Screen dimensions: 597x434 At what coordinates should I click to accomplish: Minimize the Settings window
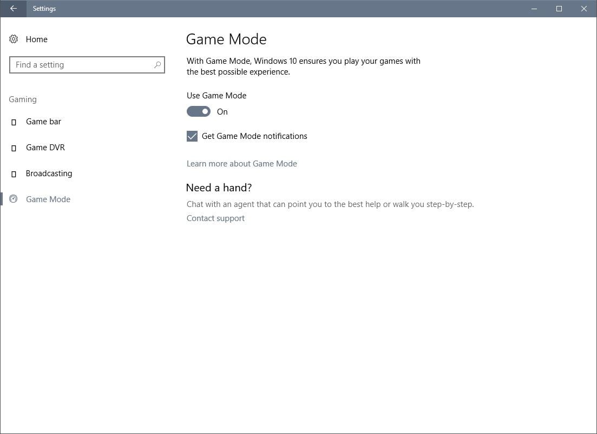pos(534,8)
